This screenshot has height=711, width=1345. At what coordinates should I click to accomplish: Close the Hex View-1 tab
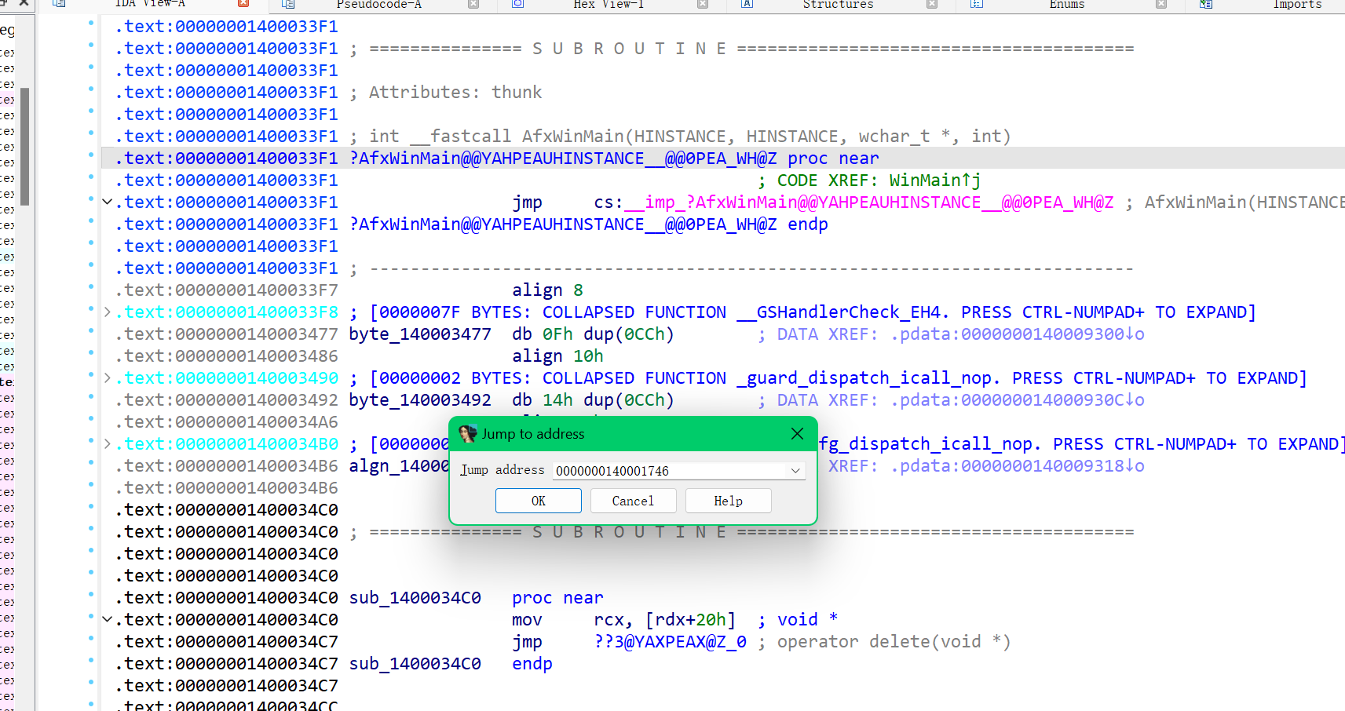point(702,4)
